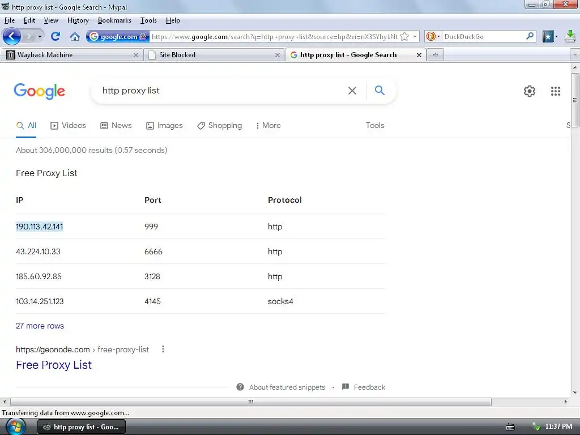The image size is (580, 435).
Task: Open the Bookmarks menu
Action: (114, 20)
